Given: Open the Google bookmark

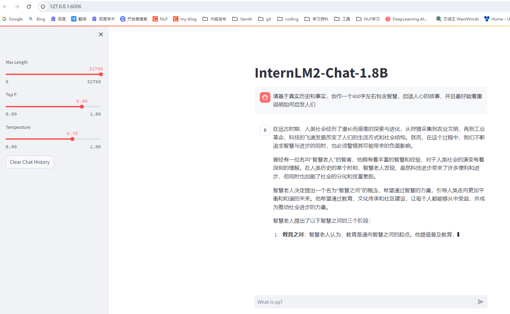Looking at the screenshot, I should click(13, 19).
